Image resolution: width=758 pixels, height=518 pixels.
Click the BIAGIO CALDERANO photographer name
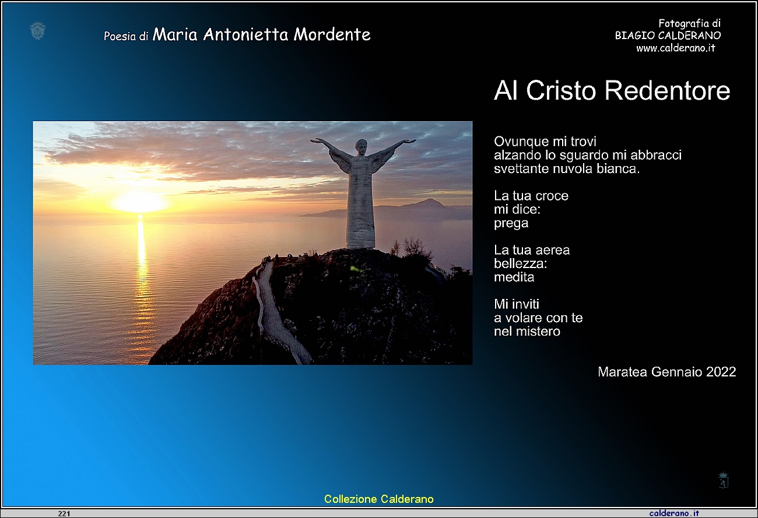pos(668,36)
